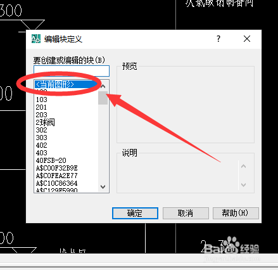Select block 203 in the list

pos(66,115)
